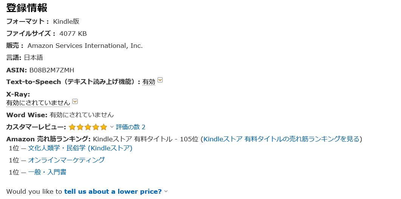Click the first gold star in rating
The height and width of the screenshot is (199, 401).
(x=72, y=127)
